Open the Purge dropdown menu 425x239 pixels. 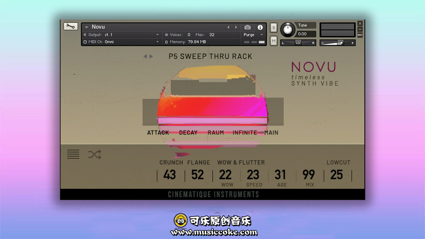click(x=253, y=35)
